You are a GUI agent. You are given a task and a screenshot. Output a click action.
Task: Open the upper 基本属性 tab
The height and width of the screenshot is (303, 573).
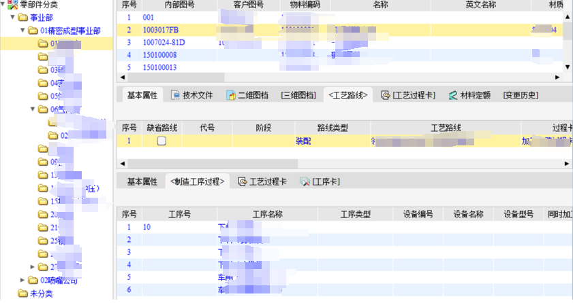point(142,95)
